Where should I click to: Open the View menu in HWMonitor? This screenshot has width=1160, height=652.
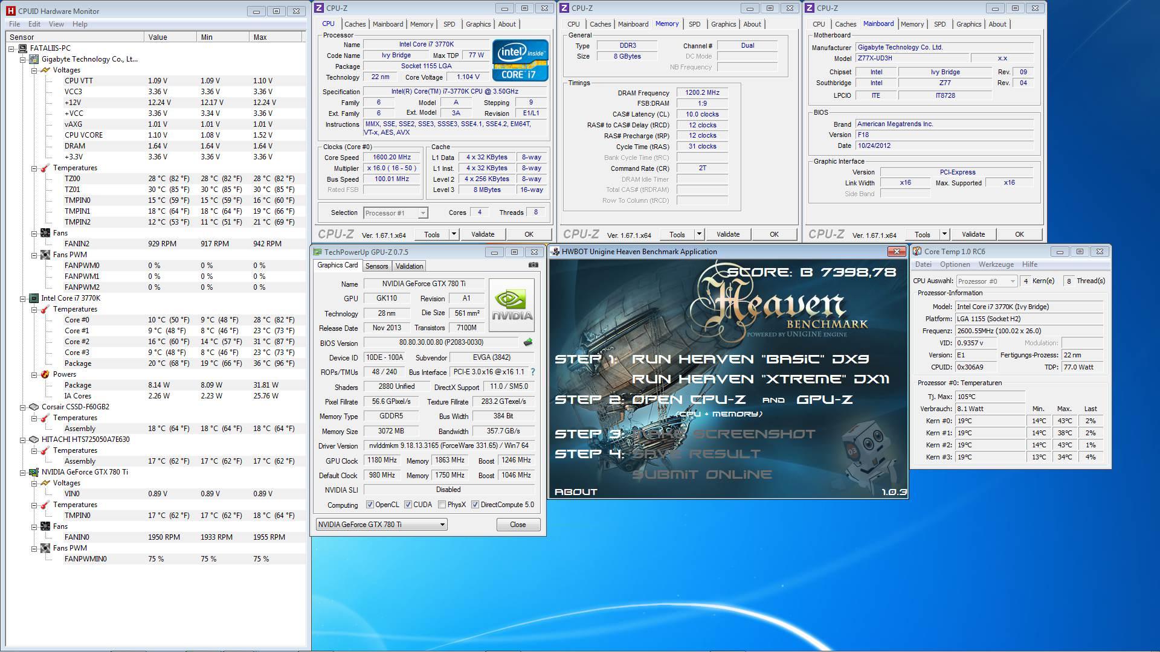click(x=56, y=24)
